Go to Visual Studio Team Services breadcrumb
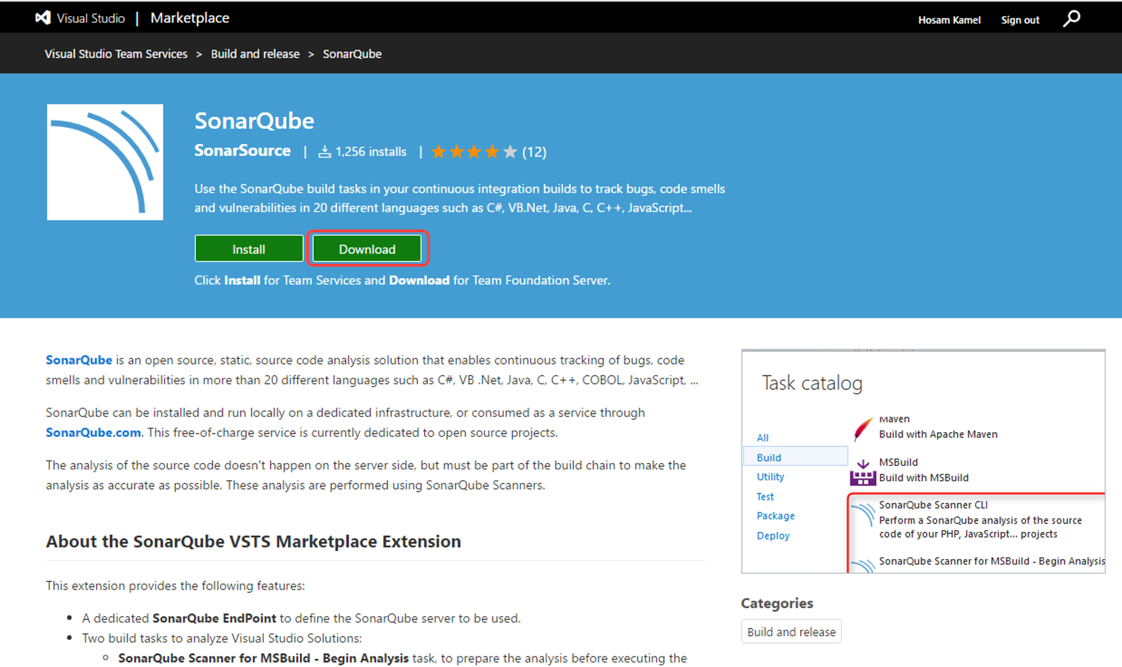The width and height of the screenshot is (1122, 667). (x=116, y=54)
